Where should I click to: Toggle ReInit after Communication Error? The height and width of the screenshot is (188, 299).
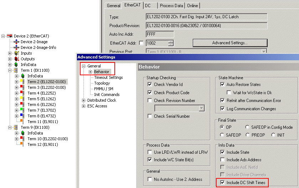pyautogui.click(x=222, y=100)
